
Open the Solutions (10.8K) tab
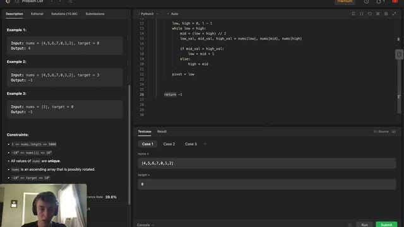tap(64, 14)
